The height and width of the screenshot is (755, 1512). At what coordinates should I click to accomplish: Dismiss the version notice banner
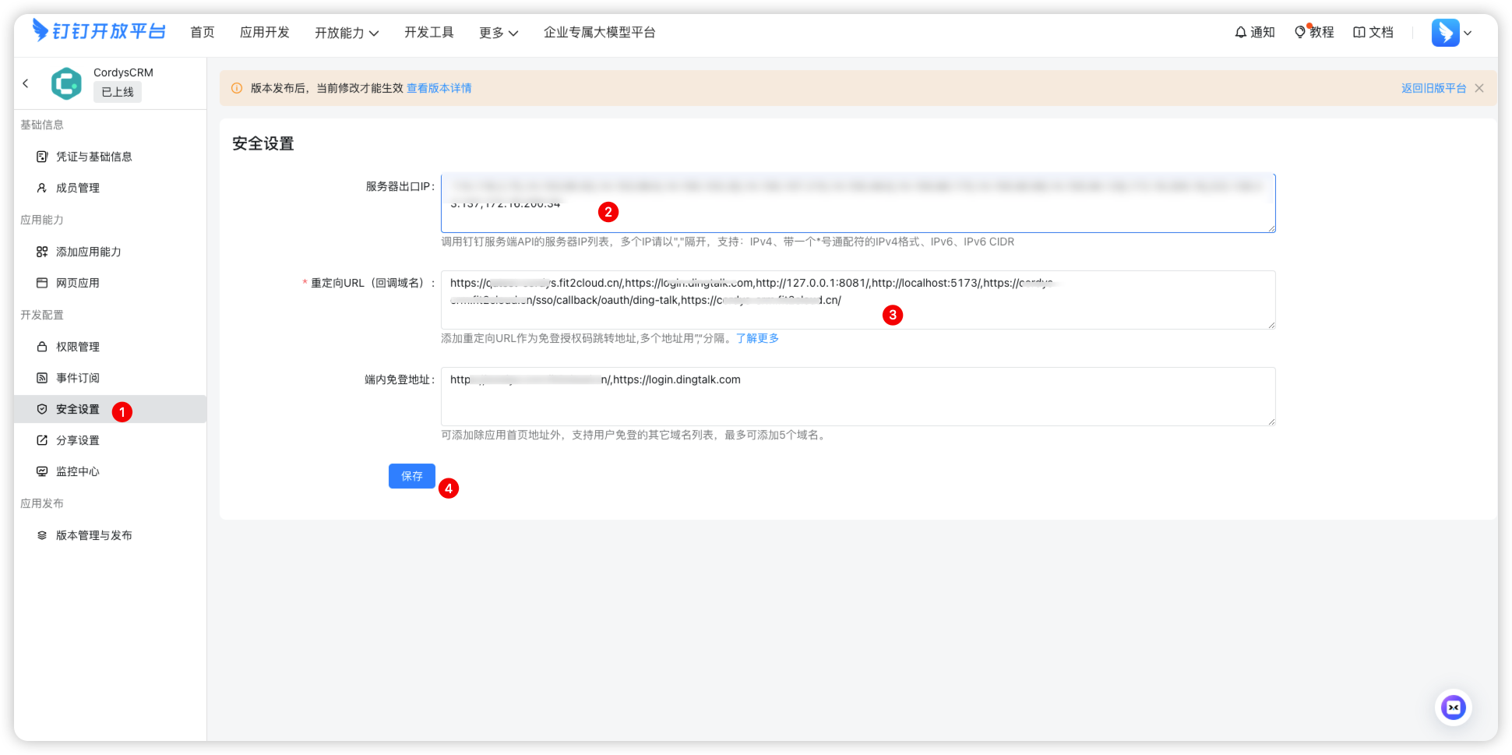click(1479, 88)
